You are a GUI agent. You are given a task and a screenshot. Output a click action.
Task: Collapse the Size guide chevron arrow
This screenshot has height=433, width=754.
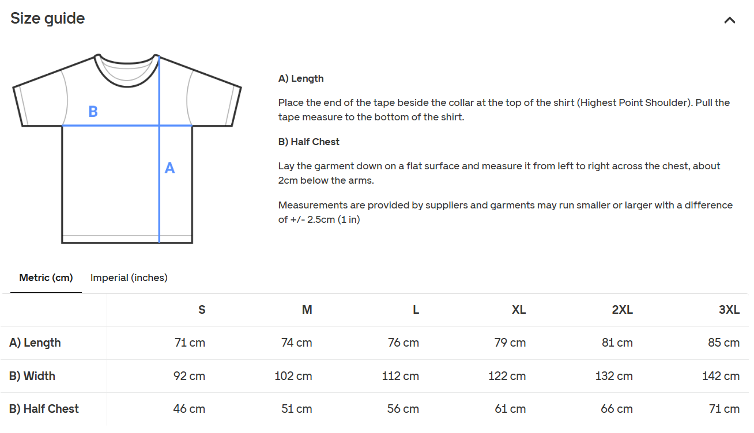729,20
